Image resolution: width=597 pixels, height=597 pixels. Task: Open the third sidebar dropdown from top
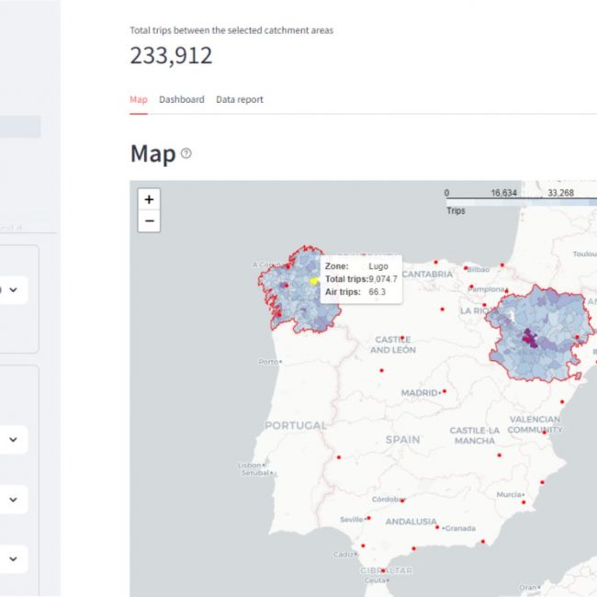tap(13, 500)
